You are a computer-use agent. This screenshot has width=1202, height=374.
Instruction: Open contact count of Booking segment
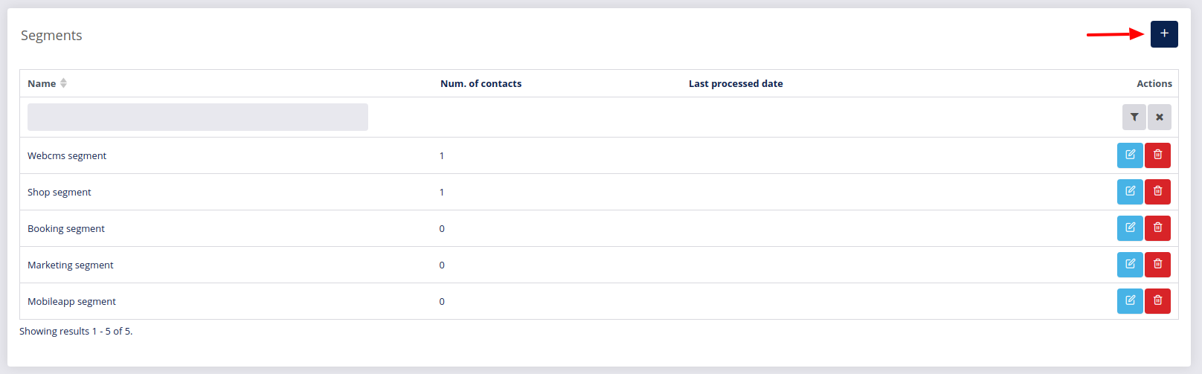click(442, 229)
